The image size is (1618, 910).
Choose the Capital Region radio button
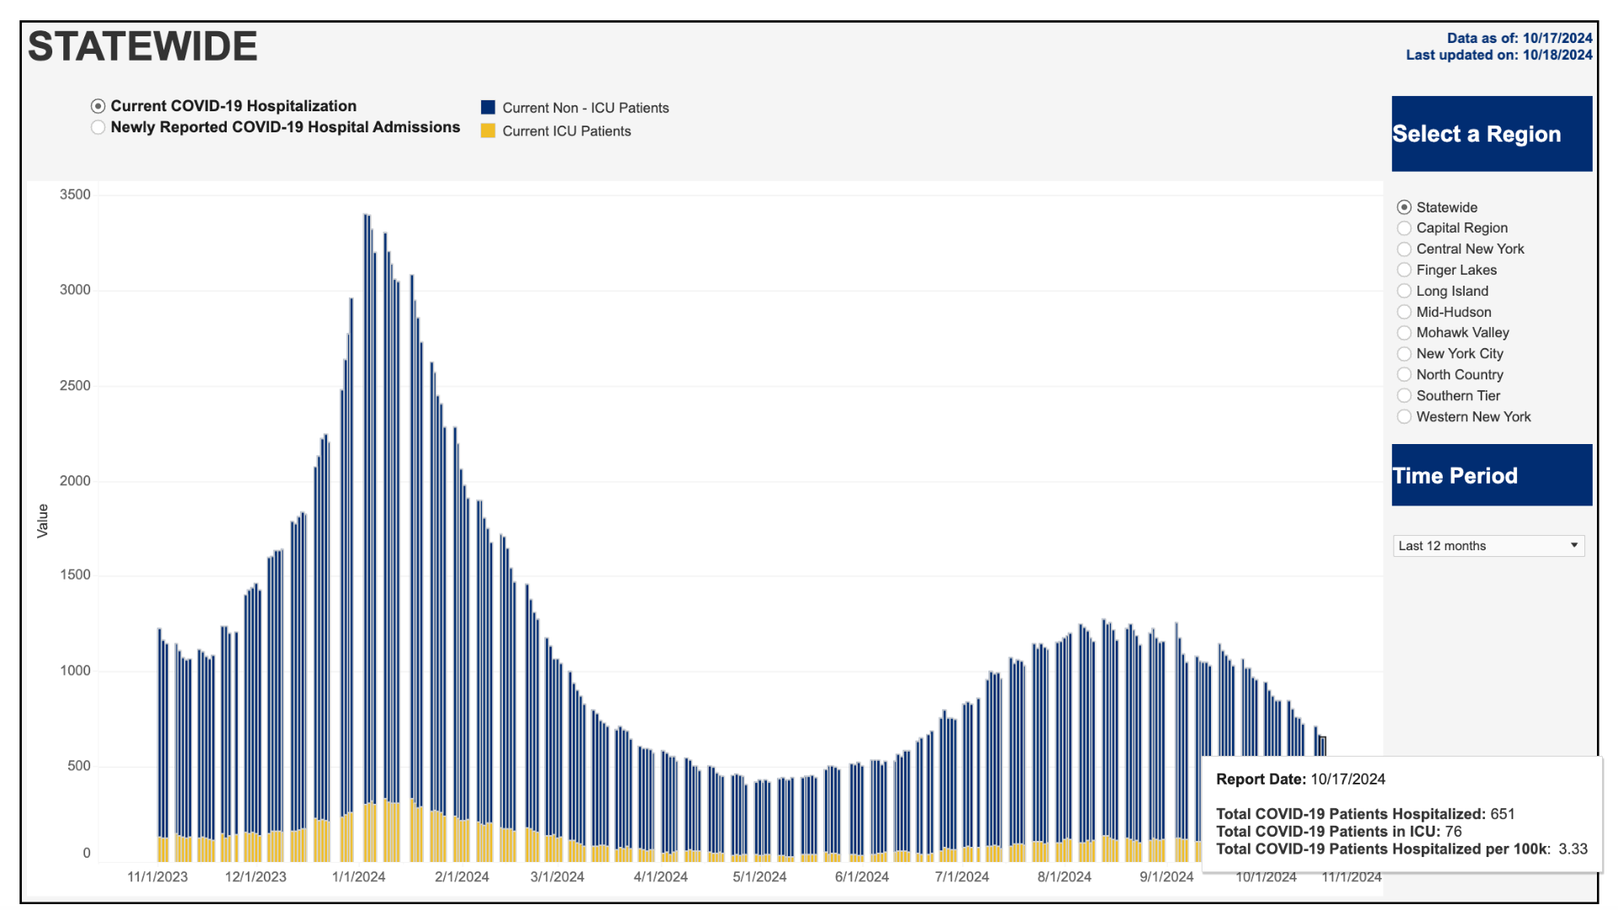(x=1404, y=228)
